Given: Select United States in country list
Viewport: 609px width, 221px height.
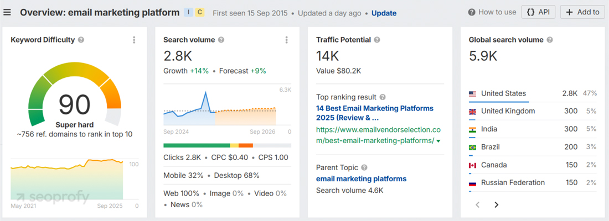Looking at the screenshot, I should tap(503, 93).
